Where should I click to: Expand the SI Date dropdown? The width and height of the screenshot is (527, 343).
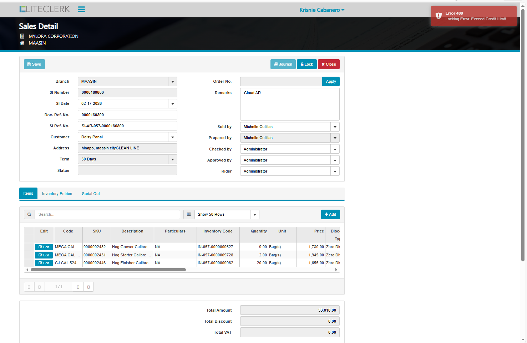click(173, 104)
